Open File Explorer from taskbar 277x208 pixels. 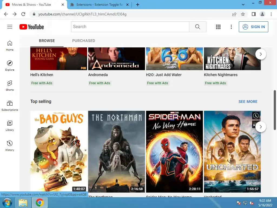click(x=23, y=203)
